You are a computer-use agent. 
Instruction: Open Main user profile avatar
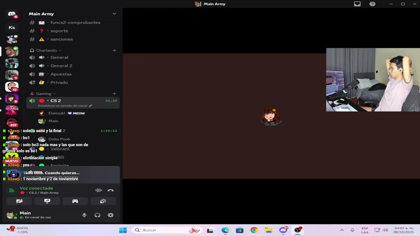click(x=12, y=215)
